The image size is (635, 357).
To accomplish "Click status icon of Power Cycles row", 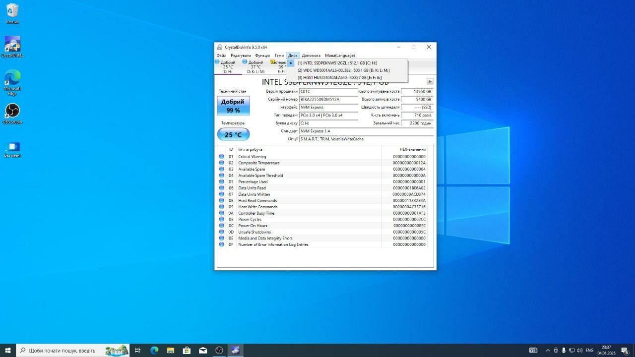I will tap(222, 219).
